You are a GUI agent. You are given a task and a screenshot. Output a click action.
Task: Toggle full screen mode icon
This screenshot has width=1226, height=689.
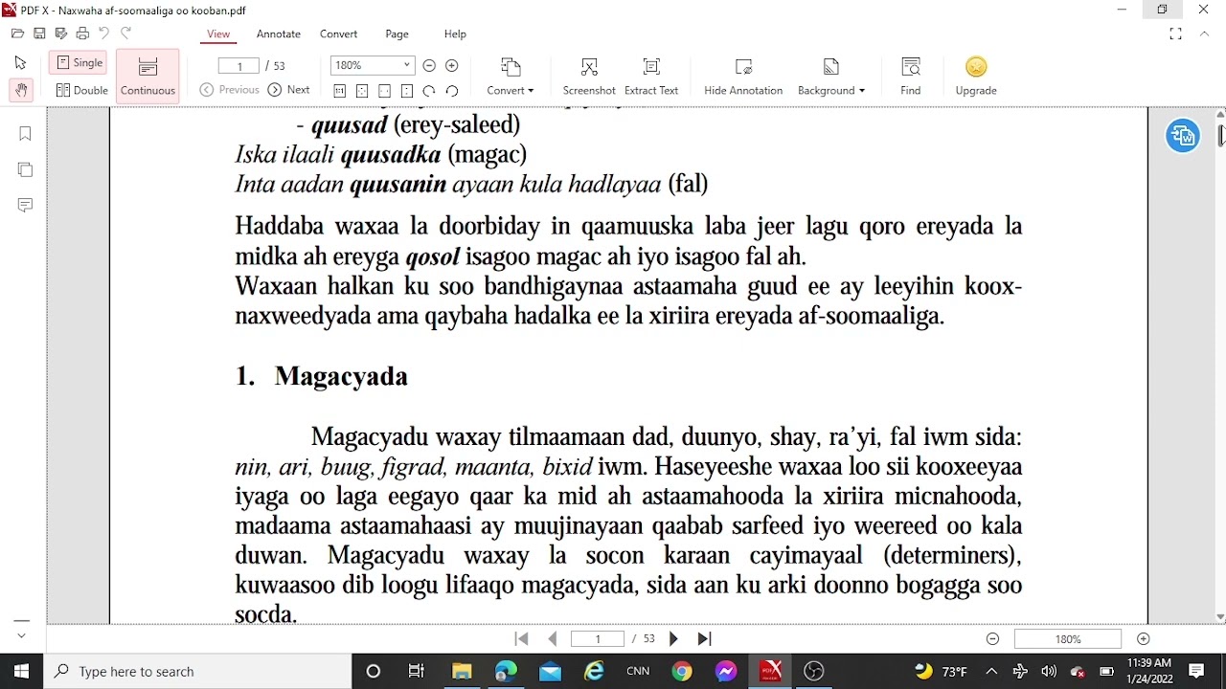click(1175, 33)
